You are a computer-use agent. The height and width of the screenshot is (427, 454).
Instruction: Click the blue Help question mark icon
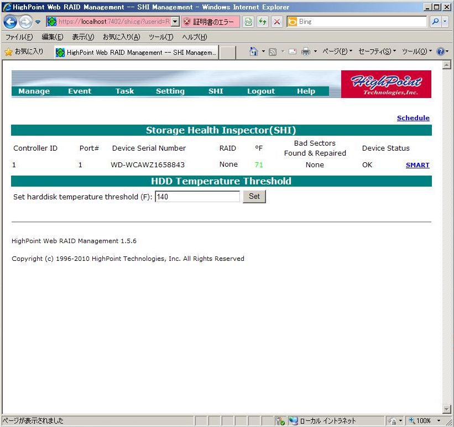tap(440, 52)
